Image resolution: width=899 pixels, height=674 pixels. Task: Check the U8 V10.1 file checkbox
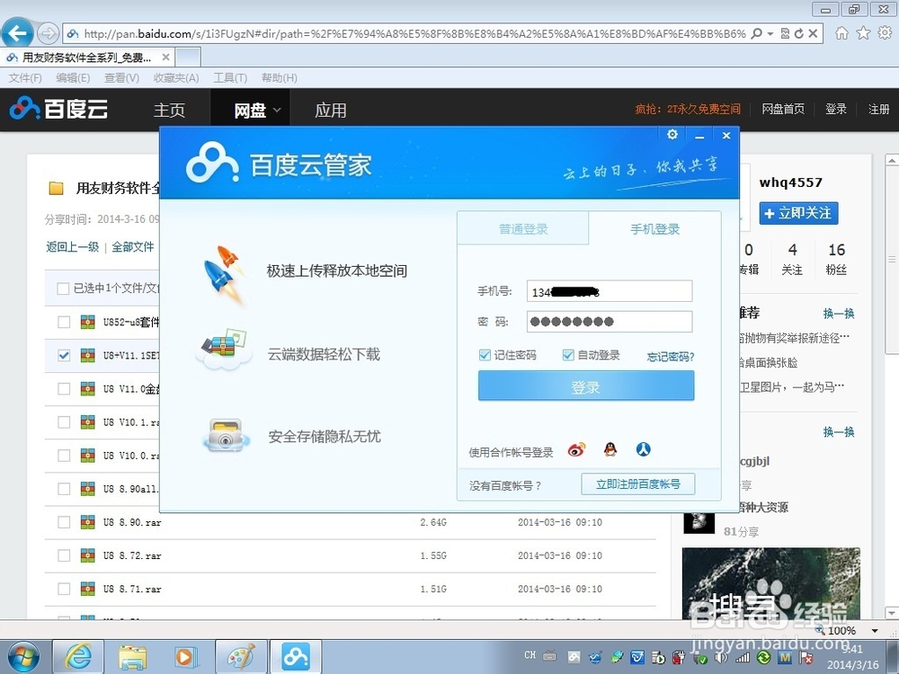pos(64,422)
